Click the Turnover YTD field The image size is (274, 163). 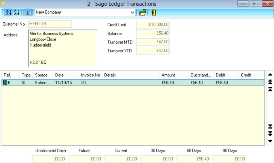pyautogui.click(x=153, y=51)
